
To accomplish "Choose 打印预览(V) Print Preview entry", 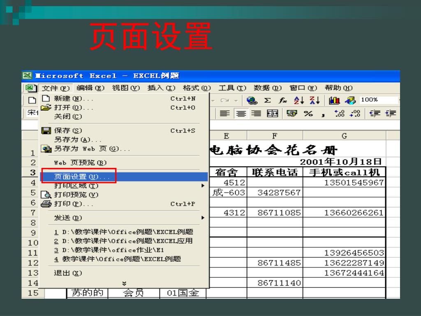I will click(124, 195).
